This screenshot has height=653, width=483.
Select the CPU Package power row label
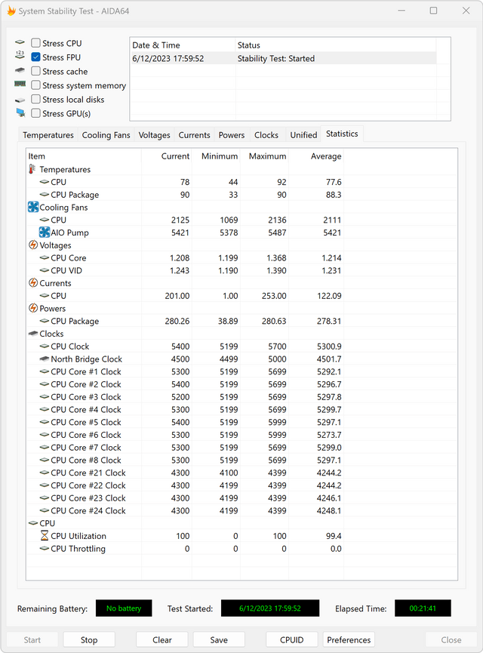75,321
